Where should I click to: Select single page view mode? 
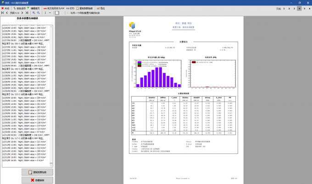tap(57, 13)
